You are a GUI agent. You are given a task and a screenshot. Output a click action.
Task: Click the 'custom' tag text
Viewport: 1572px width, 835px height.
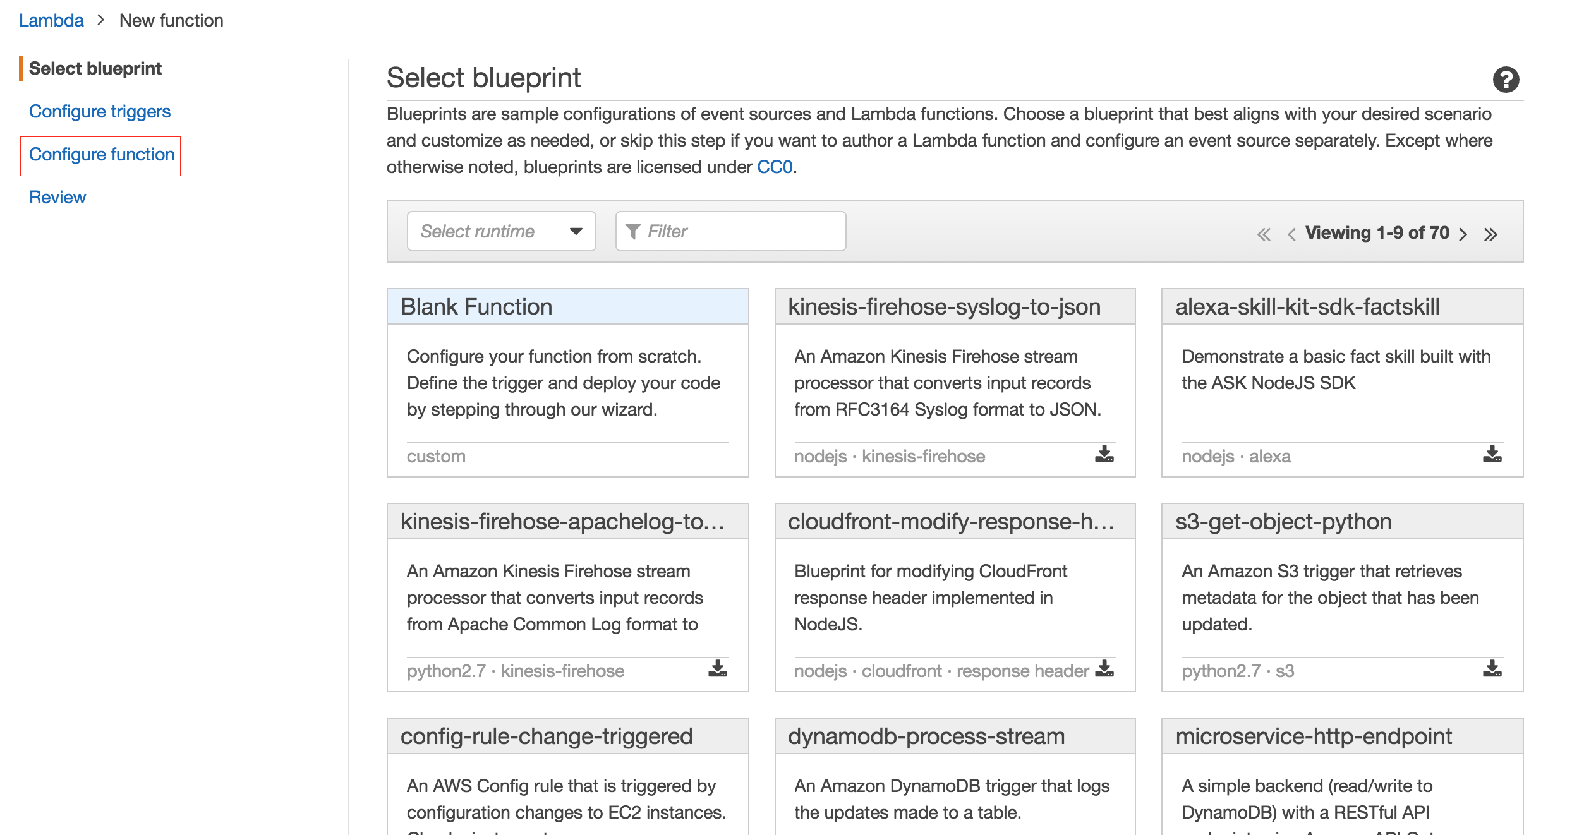436,456
